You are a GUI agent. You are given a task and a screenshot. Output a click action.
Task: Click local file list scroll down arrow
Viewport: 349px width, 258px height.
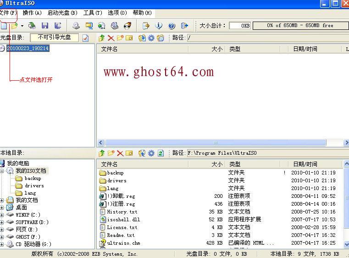pyautogui.click(x=346, y=244)
